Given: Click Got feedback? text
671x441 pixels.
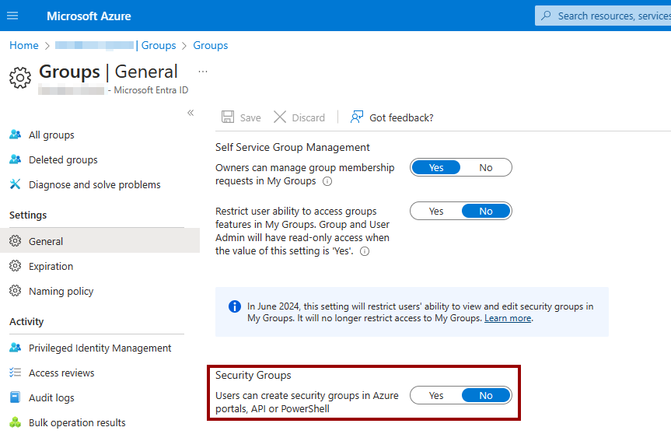Looking at the screenshot, I should [401, 117].
